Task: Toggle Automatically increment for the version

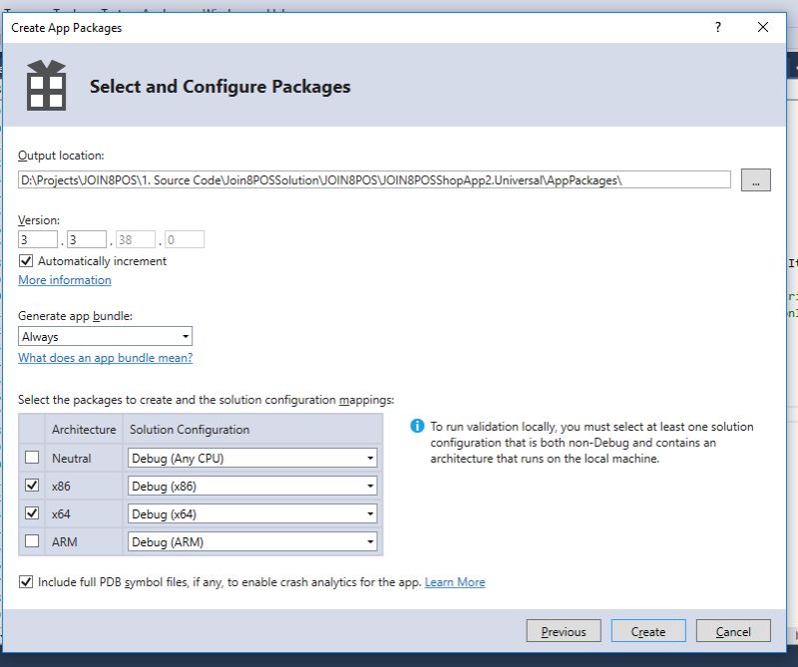Action: (x=24, y=260)
